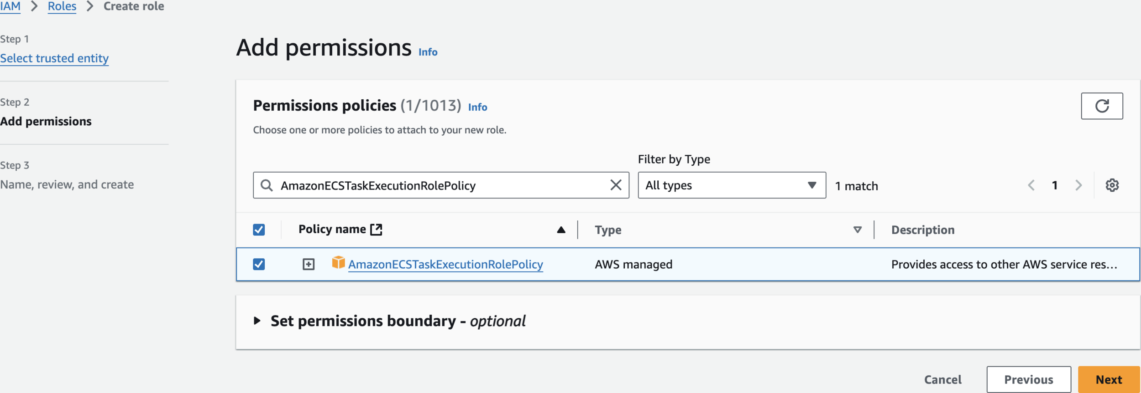Toggle the select-all policies checkbox

click(259, 230)
